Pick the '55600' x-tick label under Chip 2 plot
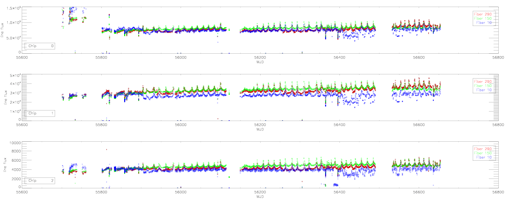The image size is (505, 202). pos(22,192)
